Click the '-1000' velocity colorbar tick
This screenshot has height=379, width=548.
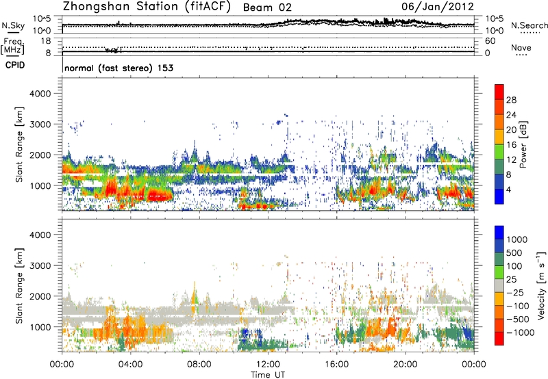pos(520,332)
